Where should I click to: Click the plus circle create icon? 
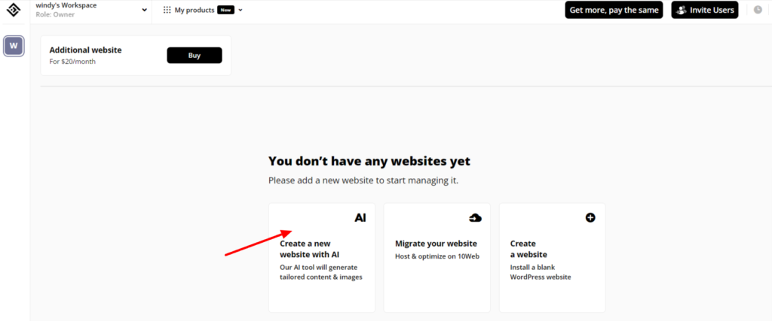[x=590, y=217]
